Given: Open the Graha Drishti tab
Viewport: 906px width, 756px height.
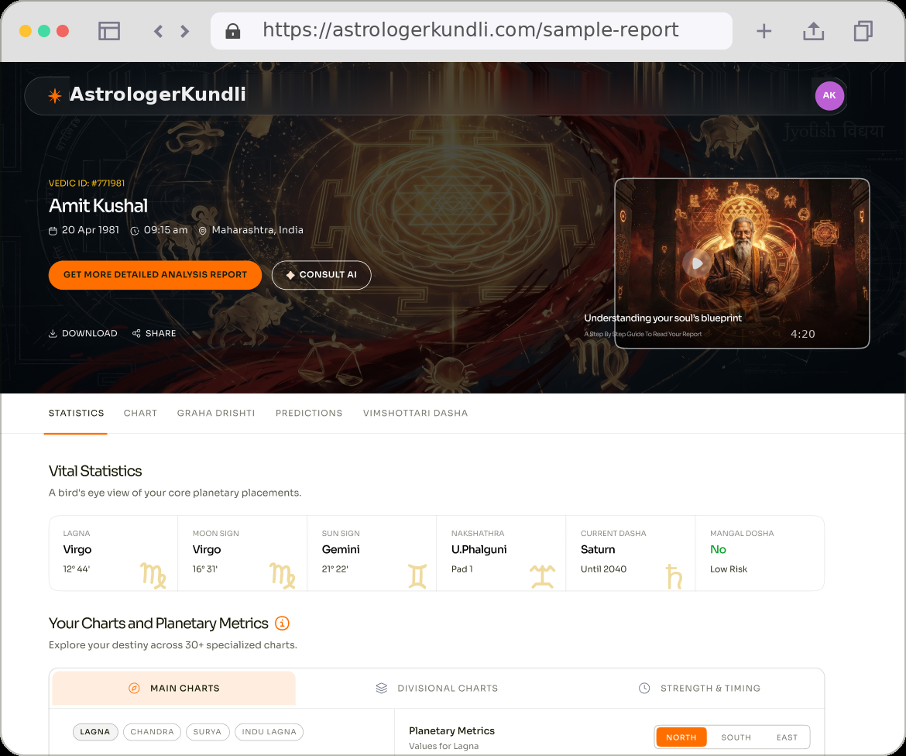Looking at the screenshot, I should coord(216,414).
